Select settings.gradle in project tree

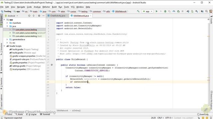pyautogui.click(x=25, y=66)
